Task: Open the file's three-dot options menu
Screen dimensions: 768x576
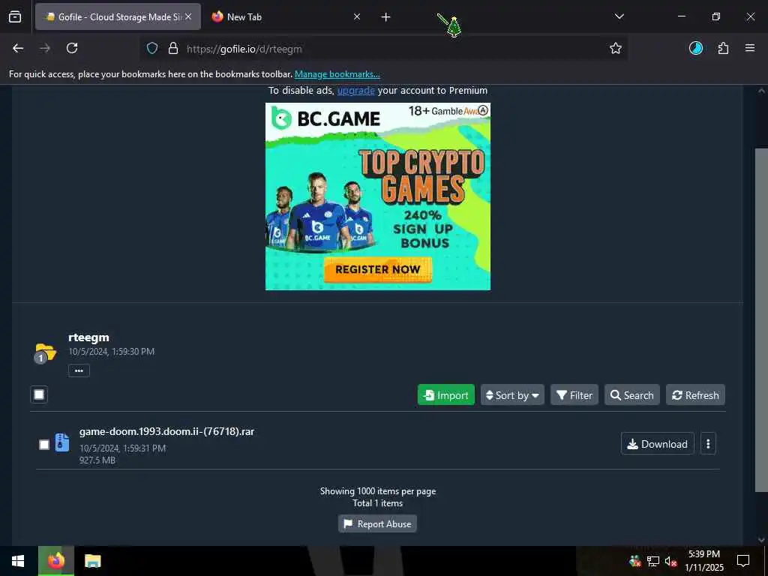Action: pyautogui.click(x=708, y=444)
